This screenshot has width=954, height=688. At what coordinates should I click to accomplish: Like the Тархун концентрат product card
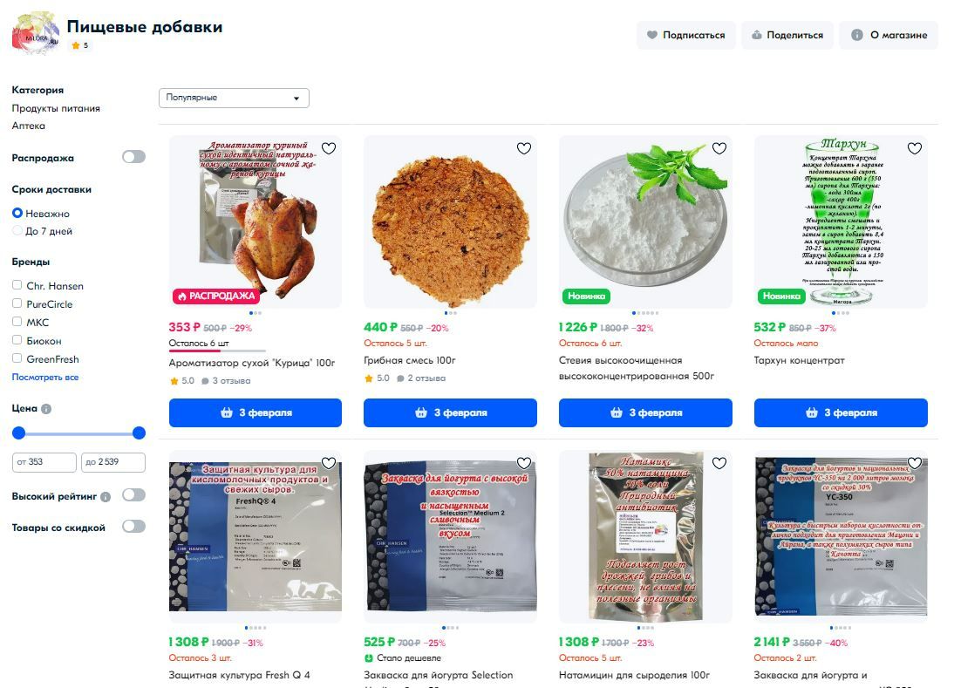point(915,148)
